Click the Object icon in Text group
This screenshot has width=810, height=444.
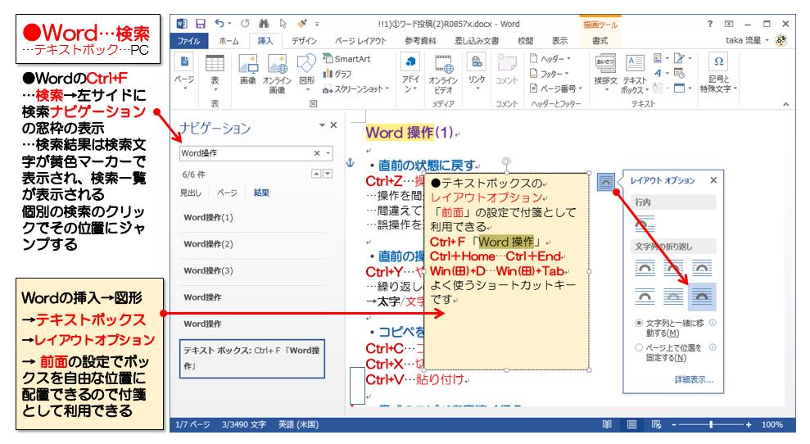679,88
